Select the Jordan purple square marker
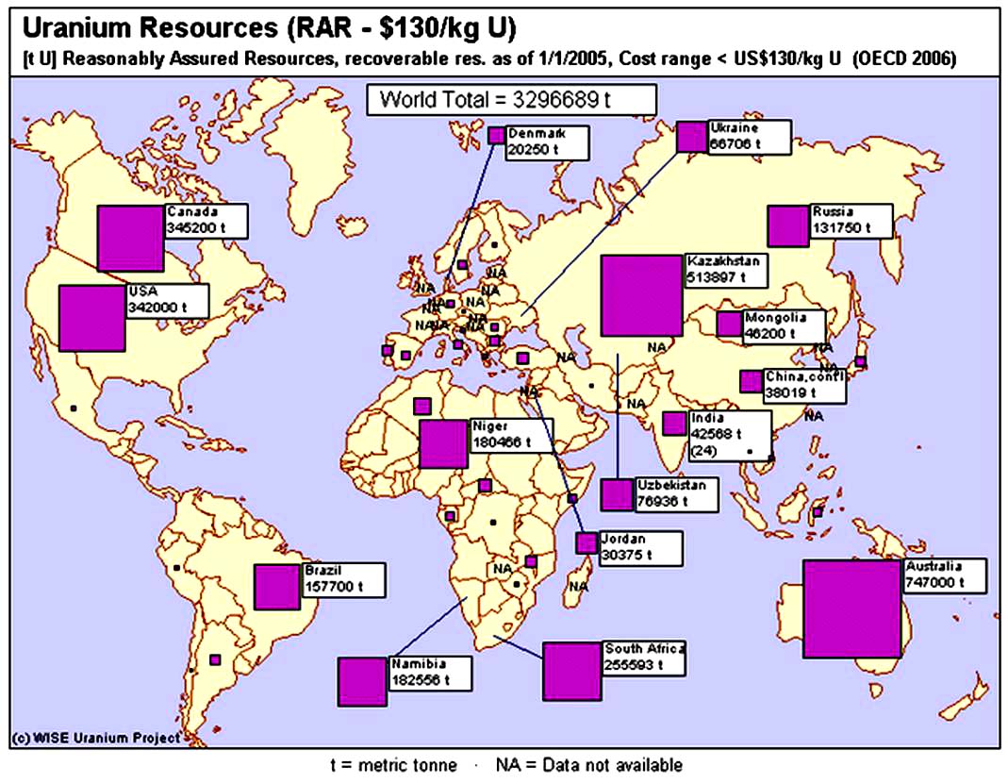The image size is (1008, 783). [x=587, y=543]
